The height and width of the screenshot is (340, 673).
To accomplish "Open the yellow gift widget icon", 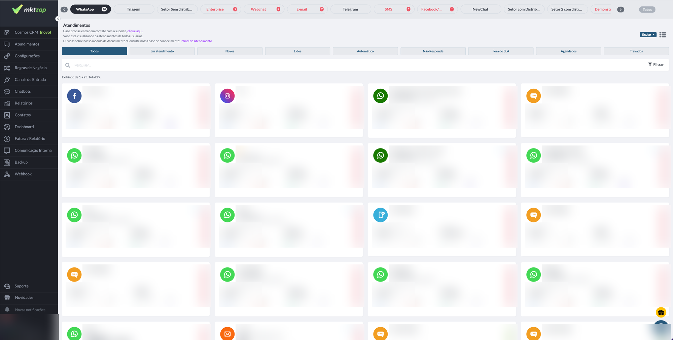I will 661,312.
